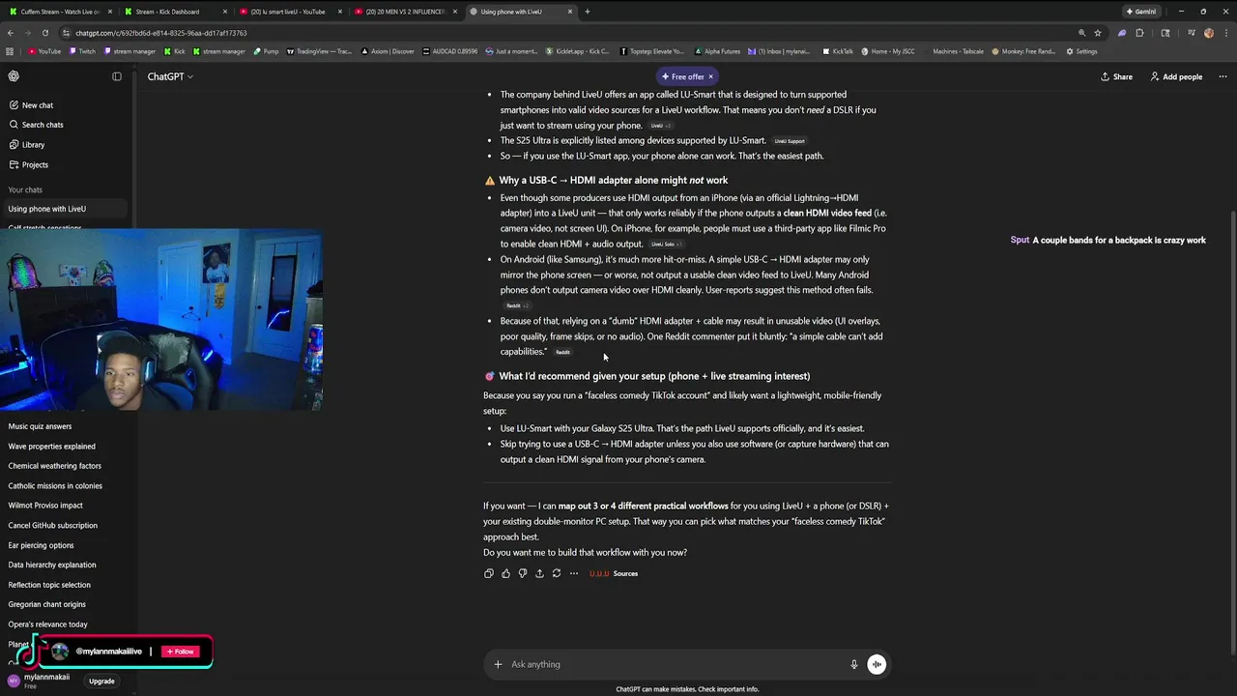Click the Add people button
1237x696 pixels.
coord(1176,76)
